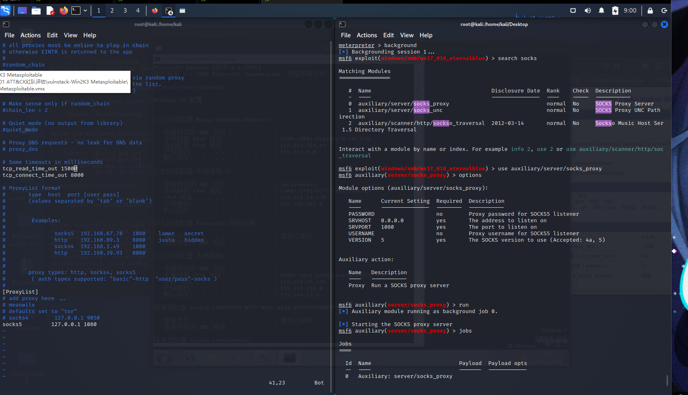Launch Firefox from the panel launcher
The image size is (688, 395).
(x=64, y=11)
